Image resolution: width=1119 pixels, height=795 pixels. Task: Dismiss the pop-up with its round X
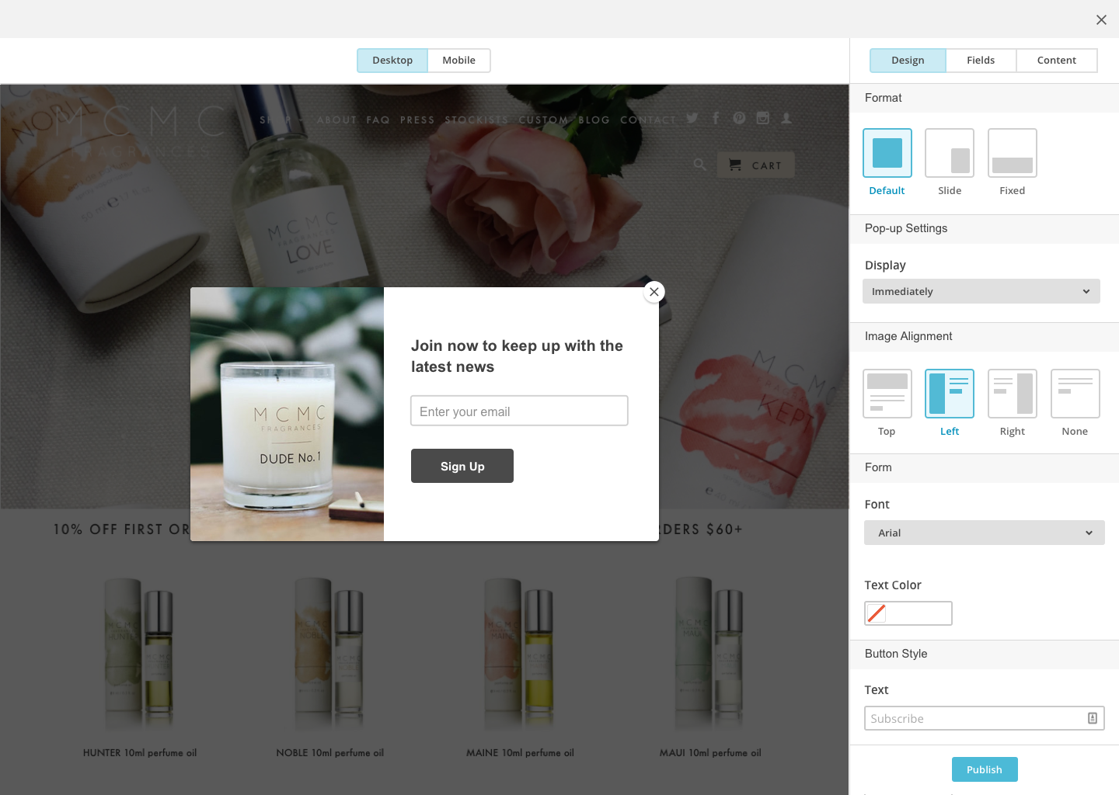(654, 292)
